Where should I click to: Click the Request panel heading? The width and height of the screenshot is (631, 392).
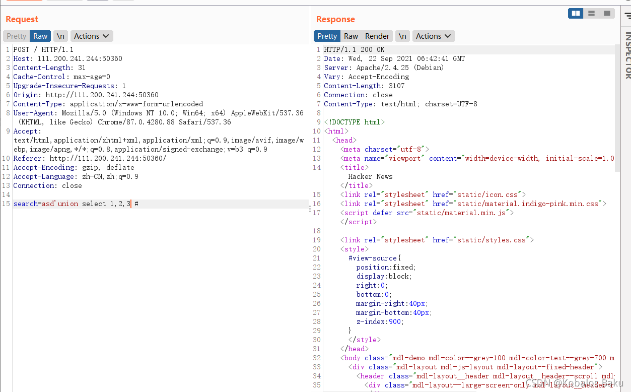pyautogui.click(x=22, y=19)
